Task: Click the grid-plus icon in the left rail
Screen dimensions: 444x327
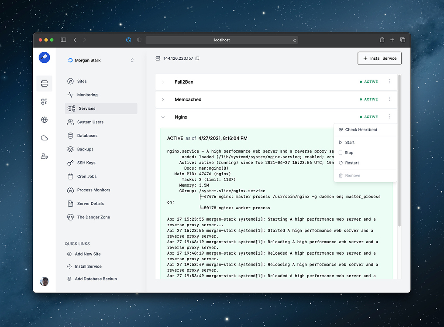Action: 44,102
